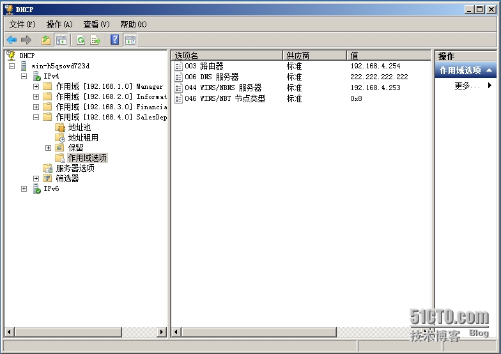Expand scope 192.168.3.0 Financia
The height and width of the screenshot is (354, 501).
36,107
